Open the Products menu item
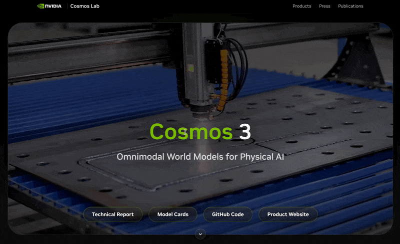The height and width of the screenshot is (244, 400). click(x=302, y=6)
